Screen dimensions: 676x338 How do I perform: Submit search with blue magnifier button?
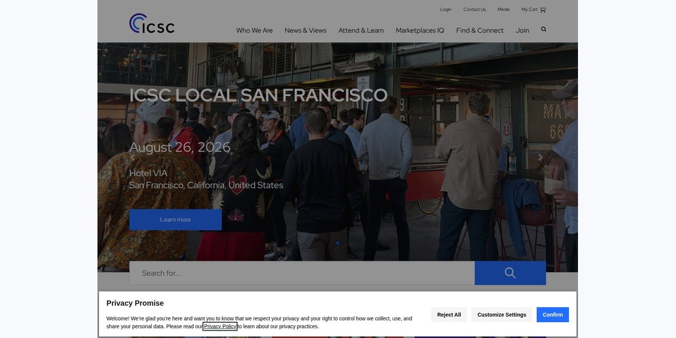[x=510, y=273]
